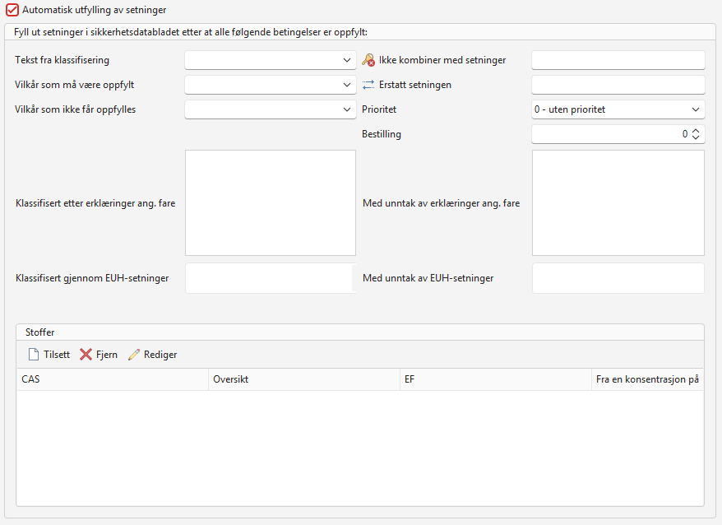The width and height of the screenshot is (722, 525).
Task: Sort by the Oversikt column header
Action: coord(304,379)
